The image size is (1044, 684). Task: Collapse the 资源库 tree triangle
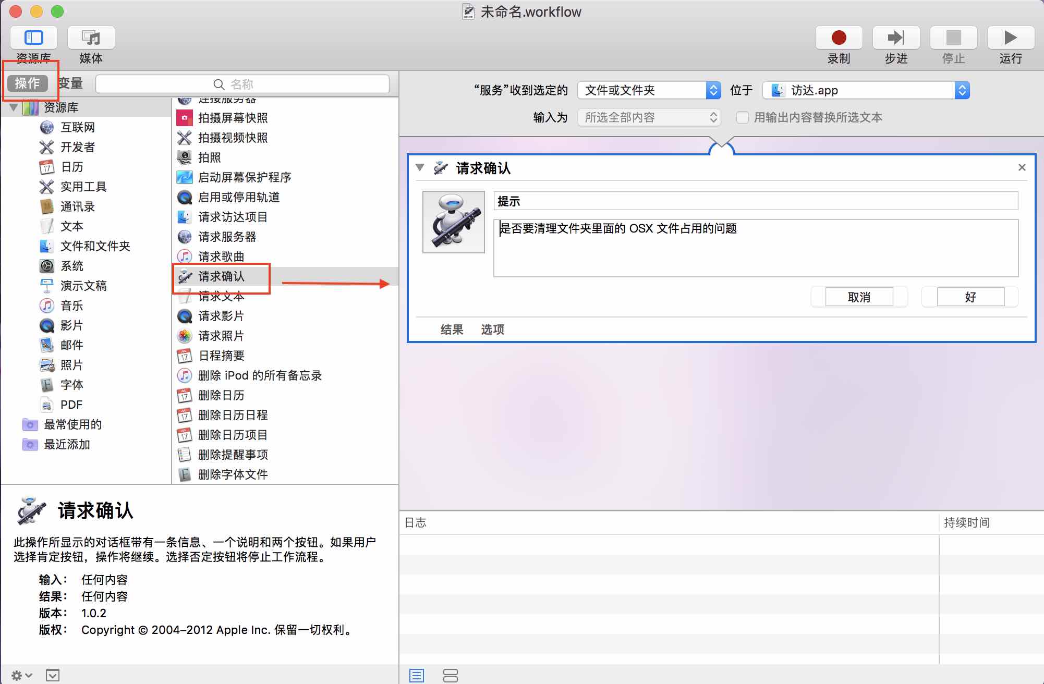(14, 107)
